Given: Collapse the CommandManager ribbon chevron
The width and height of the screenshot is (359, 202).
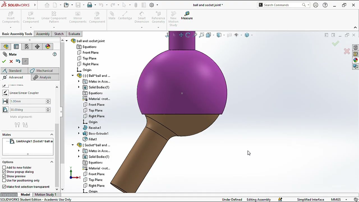Looking at the screenshot, I should tap(355, 27).
